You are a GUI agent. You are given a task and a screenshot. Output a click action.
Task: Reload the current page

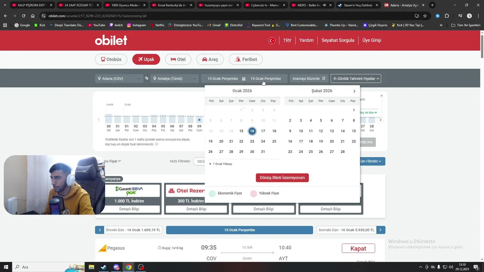click(x=23, y=16)
